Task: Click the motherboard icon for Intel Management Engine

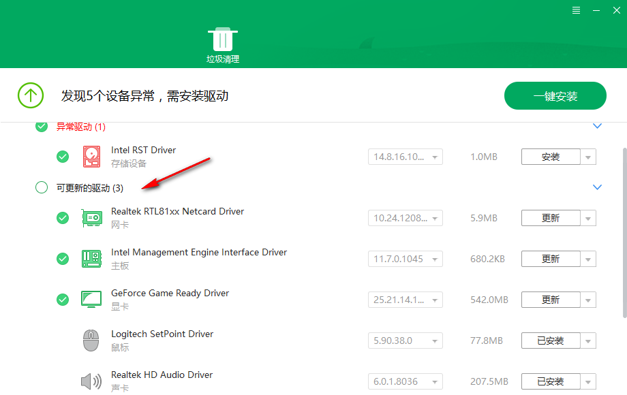Action: pyautogui.click(x=91, y=259)
